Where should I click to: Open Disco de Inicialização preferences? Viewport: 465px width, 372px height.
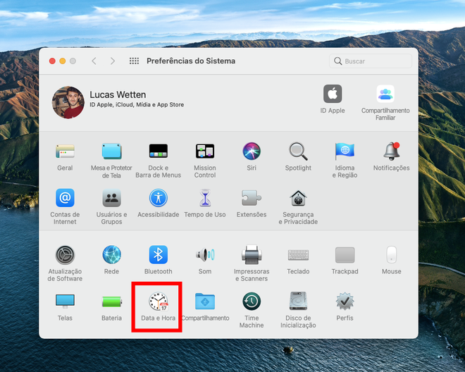point(298,302)
